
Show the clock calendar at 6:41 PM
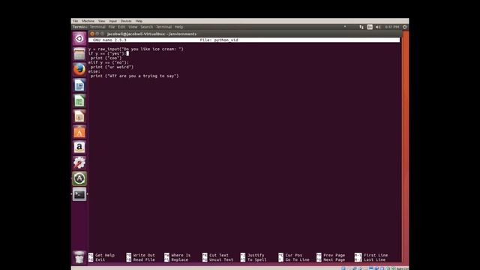pyautogui.click(x=391, y=27)
